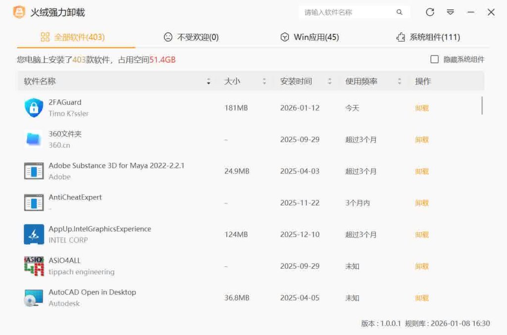
Task: Click the filter dropdown arrow in title bar
Action: click(x=451, y=11)
